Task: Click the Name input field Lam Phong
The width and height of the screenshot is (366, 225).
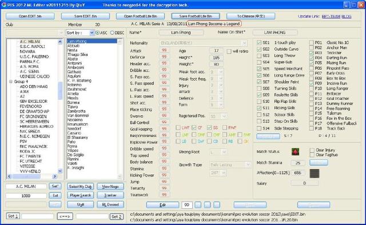Action: pyautogui.click(x=181, y=33)
